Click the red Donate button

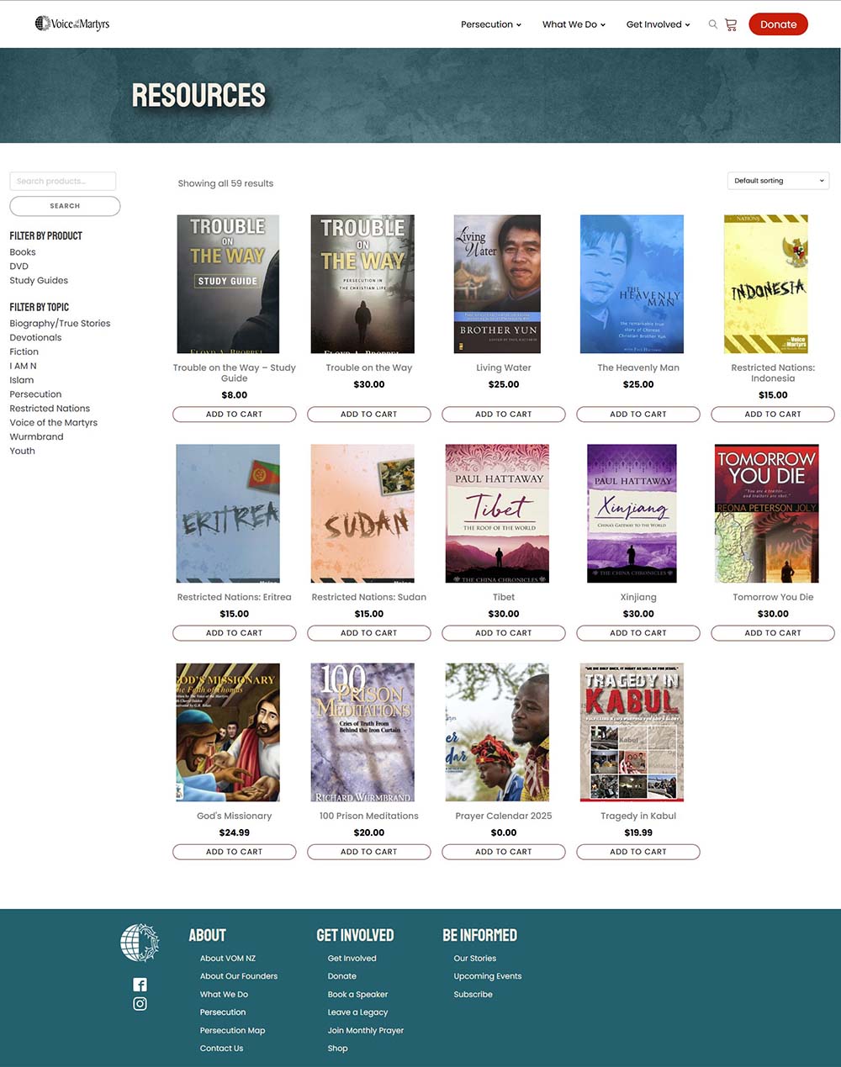point(778,24)
